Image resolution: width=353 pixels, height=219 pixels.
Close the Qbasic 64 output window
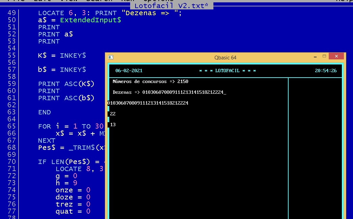coord(336,56)
